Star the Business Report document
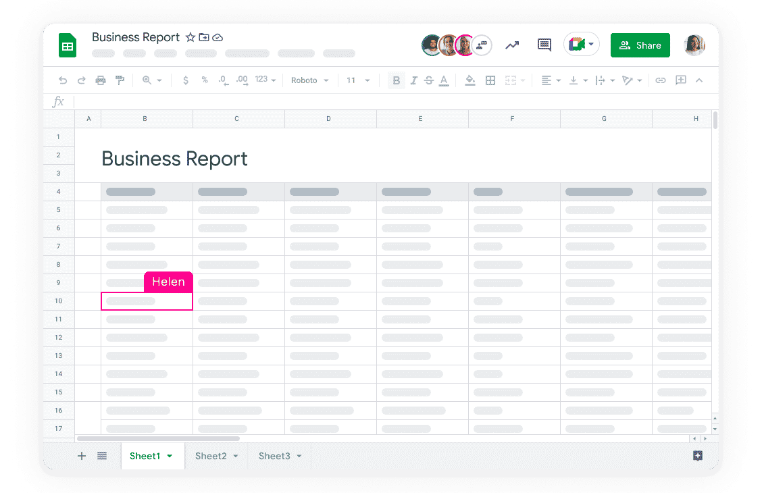Image resolution: width=762 pixels, height=493 pixels. pyautogui.click(x=190, y=38)
